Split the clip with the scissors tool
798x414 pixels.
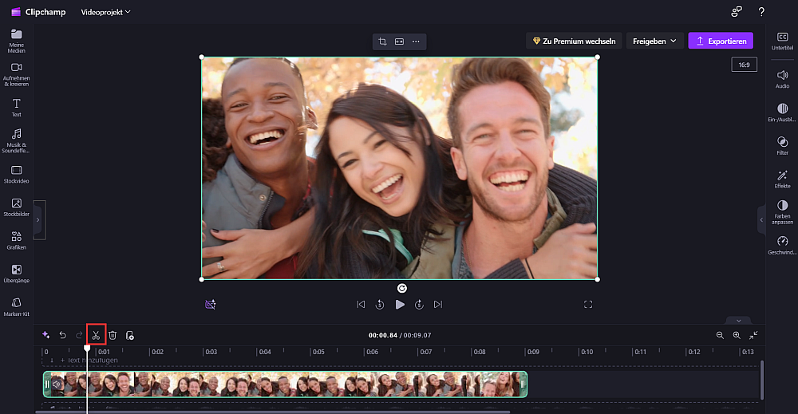pos(97,335)
